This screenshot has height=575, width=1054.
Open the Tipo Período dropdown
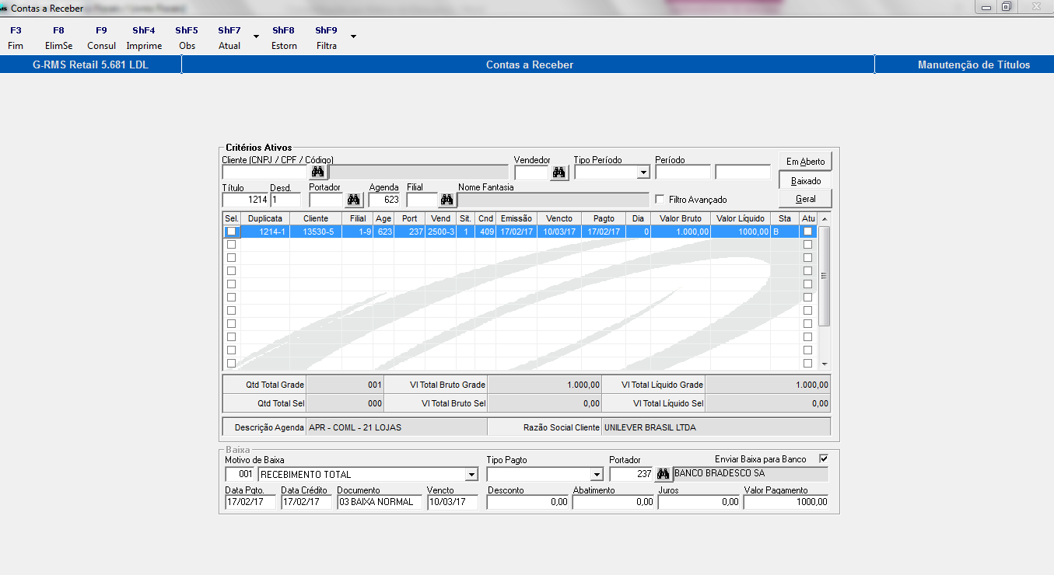pyautogui.click(x=643, y=172)
